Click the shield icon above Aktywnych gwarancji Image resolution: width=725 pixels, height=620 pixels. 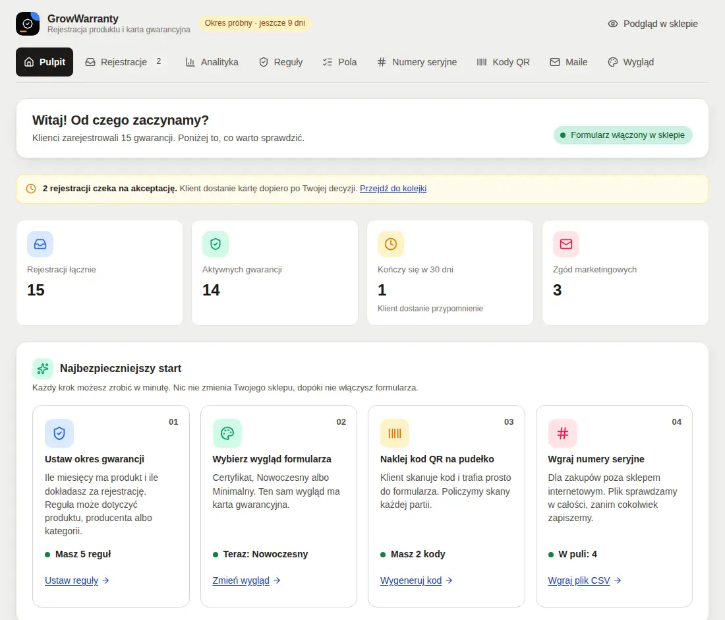point(216,244)
